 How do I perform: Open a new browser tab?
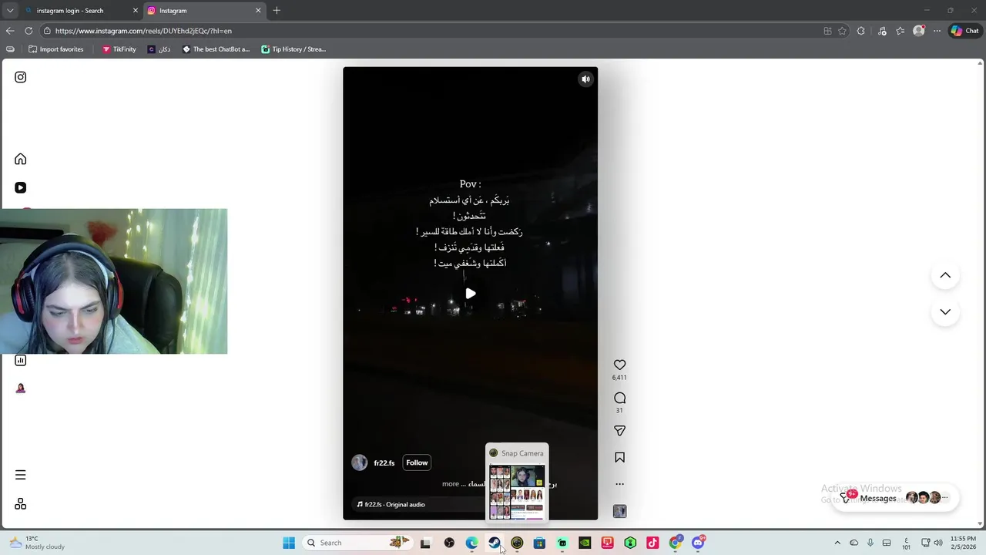click(277, 11)
